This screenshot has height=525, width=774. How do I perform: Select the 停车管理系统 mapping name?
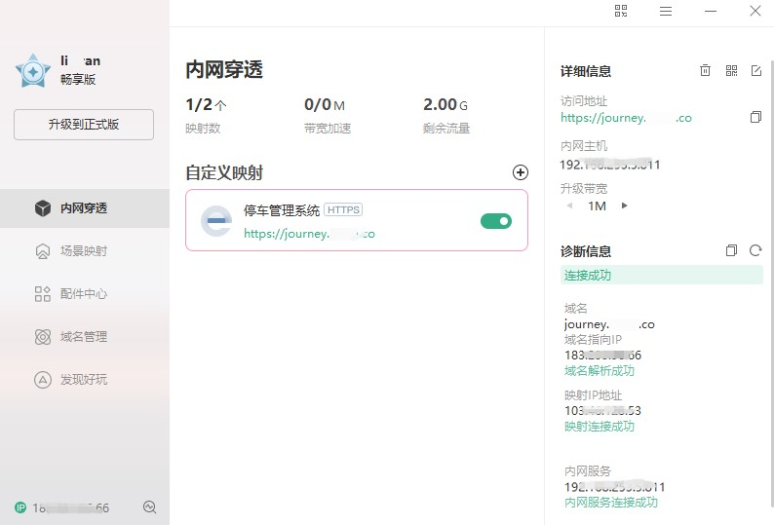click(282, 210)
